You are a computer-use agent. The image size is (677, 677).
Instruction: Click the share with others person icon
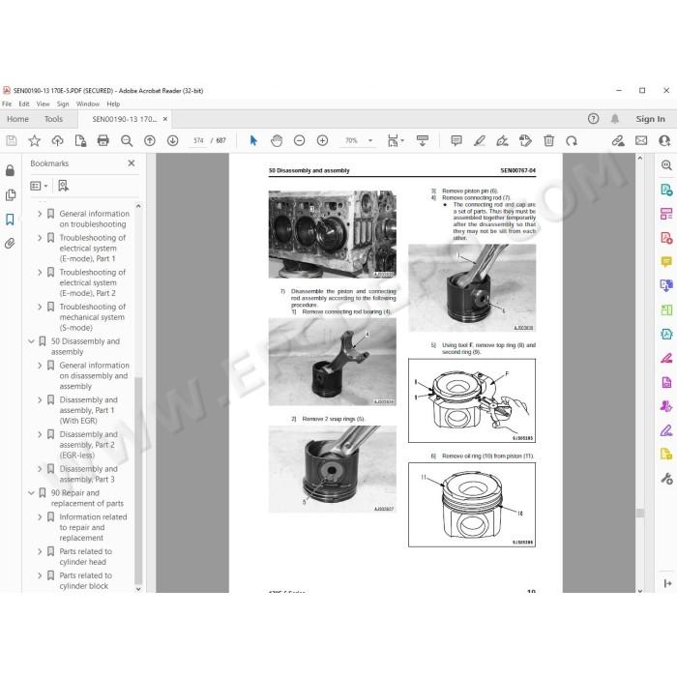click(x=664, y=141)
